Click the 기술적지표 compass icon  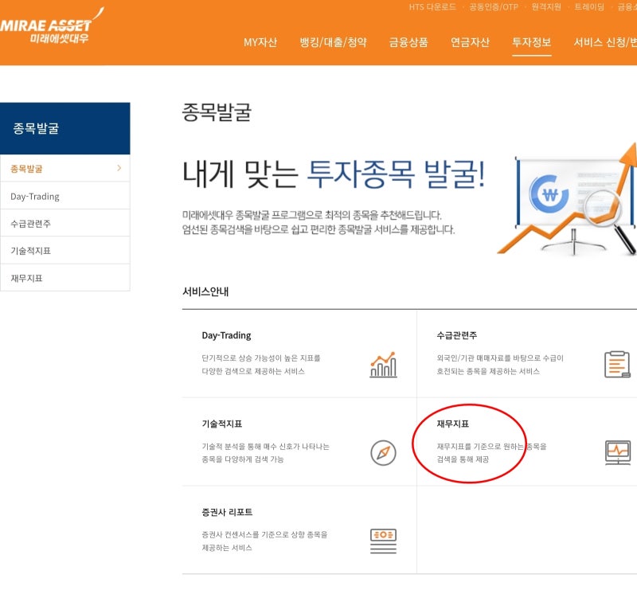pyautogui.click(x=383, y=452)
